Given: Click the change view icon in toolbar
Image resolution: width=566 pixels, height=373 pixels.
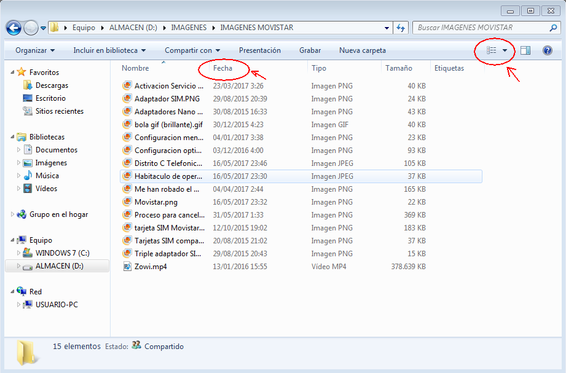Looking at the screenshot, I should pyautogui.click(x=491, y=50).
